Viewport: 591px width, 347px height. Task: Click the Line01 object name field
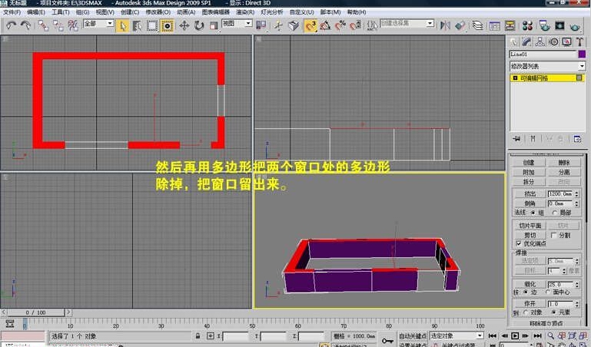[x=543, y=55]
